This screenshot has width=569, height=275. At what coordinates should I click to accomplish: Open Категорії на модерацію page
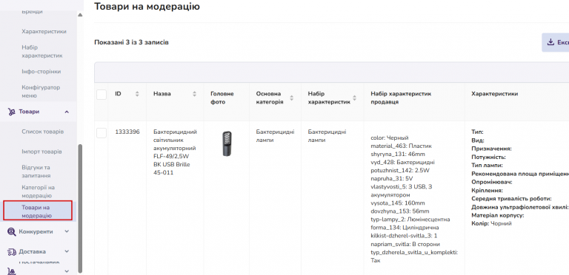pos(38,191)
